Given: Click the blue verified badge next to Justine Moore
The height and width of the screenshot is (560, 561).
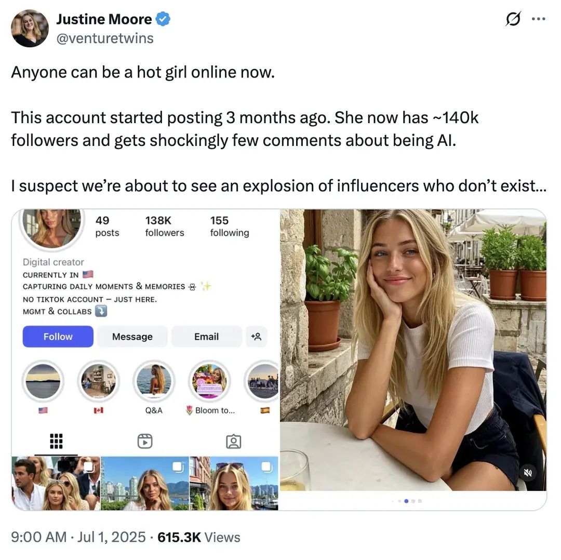Looking at the screenshot, I should click(163, 19).
